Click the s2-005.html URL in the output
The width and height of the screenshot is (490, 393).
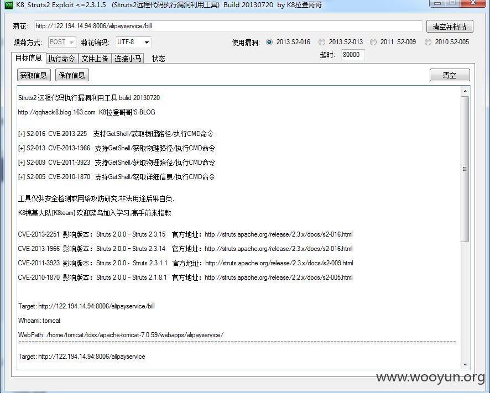[278, 277]
